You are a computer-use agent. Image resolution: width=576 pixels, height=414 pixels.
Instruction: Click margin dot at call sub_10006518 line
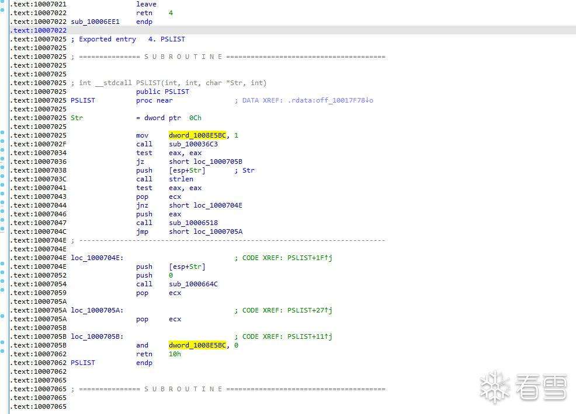pos(2,223)
